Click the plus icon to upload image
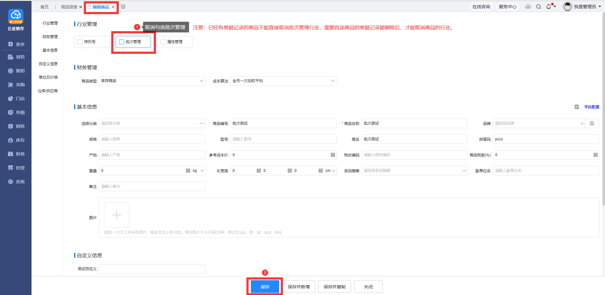This screenshot has height=295, width=605. [117, 215]
